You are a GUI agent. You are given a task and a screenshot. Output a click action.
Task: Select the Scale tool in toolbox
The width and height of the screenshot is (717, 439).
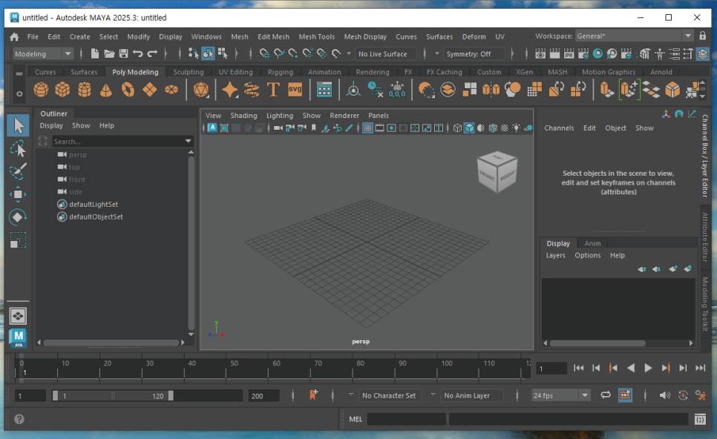tap(18, 240)
